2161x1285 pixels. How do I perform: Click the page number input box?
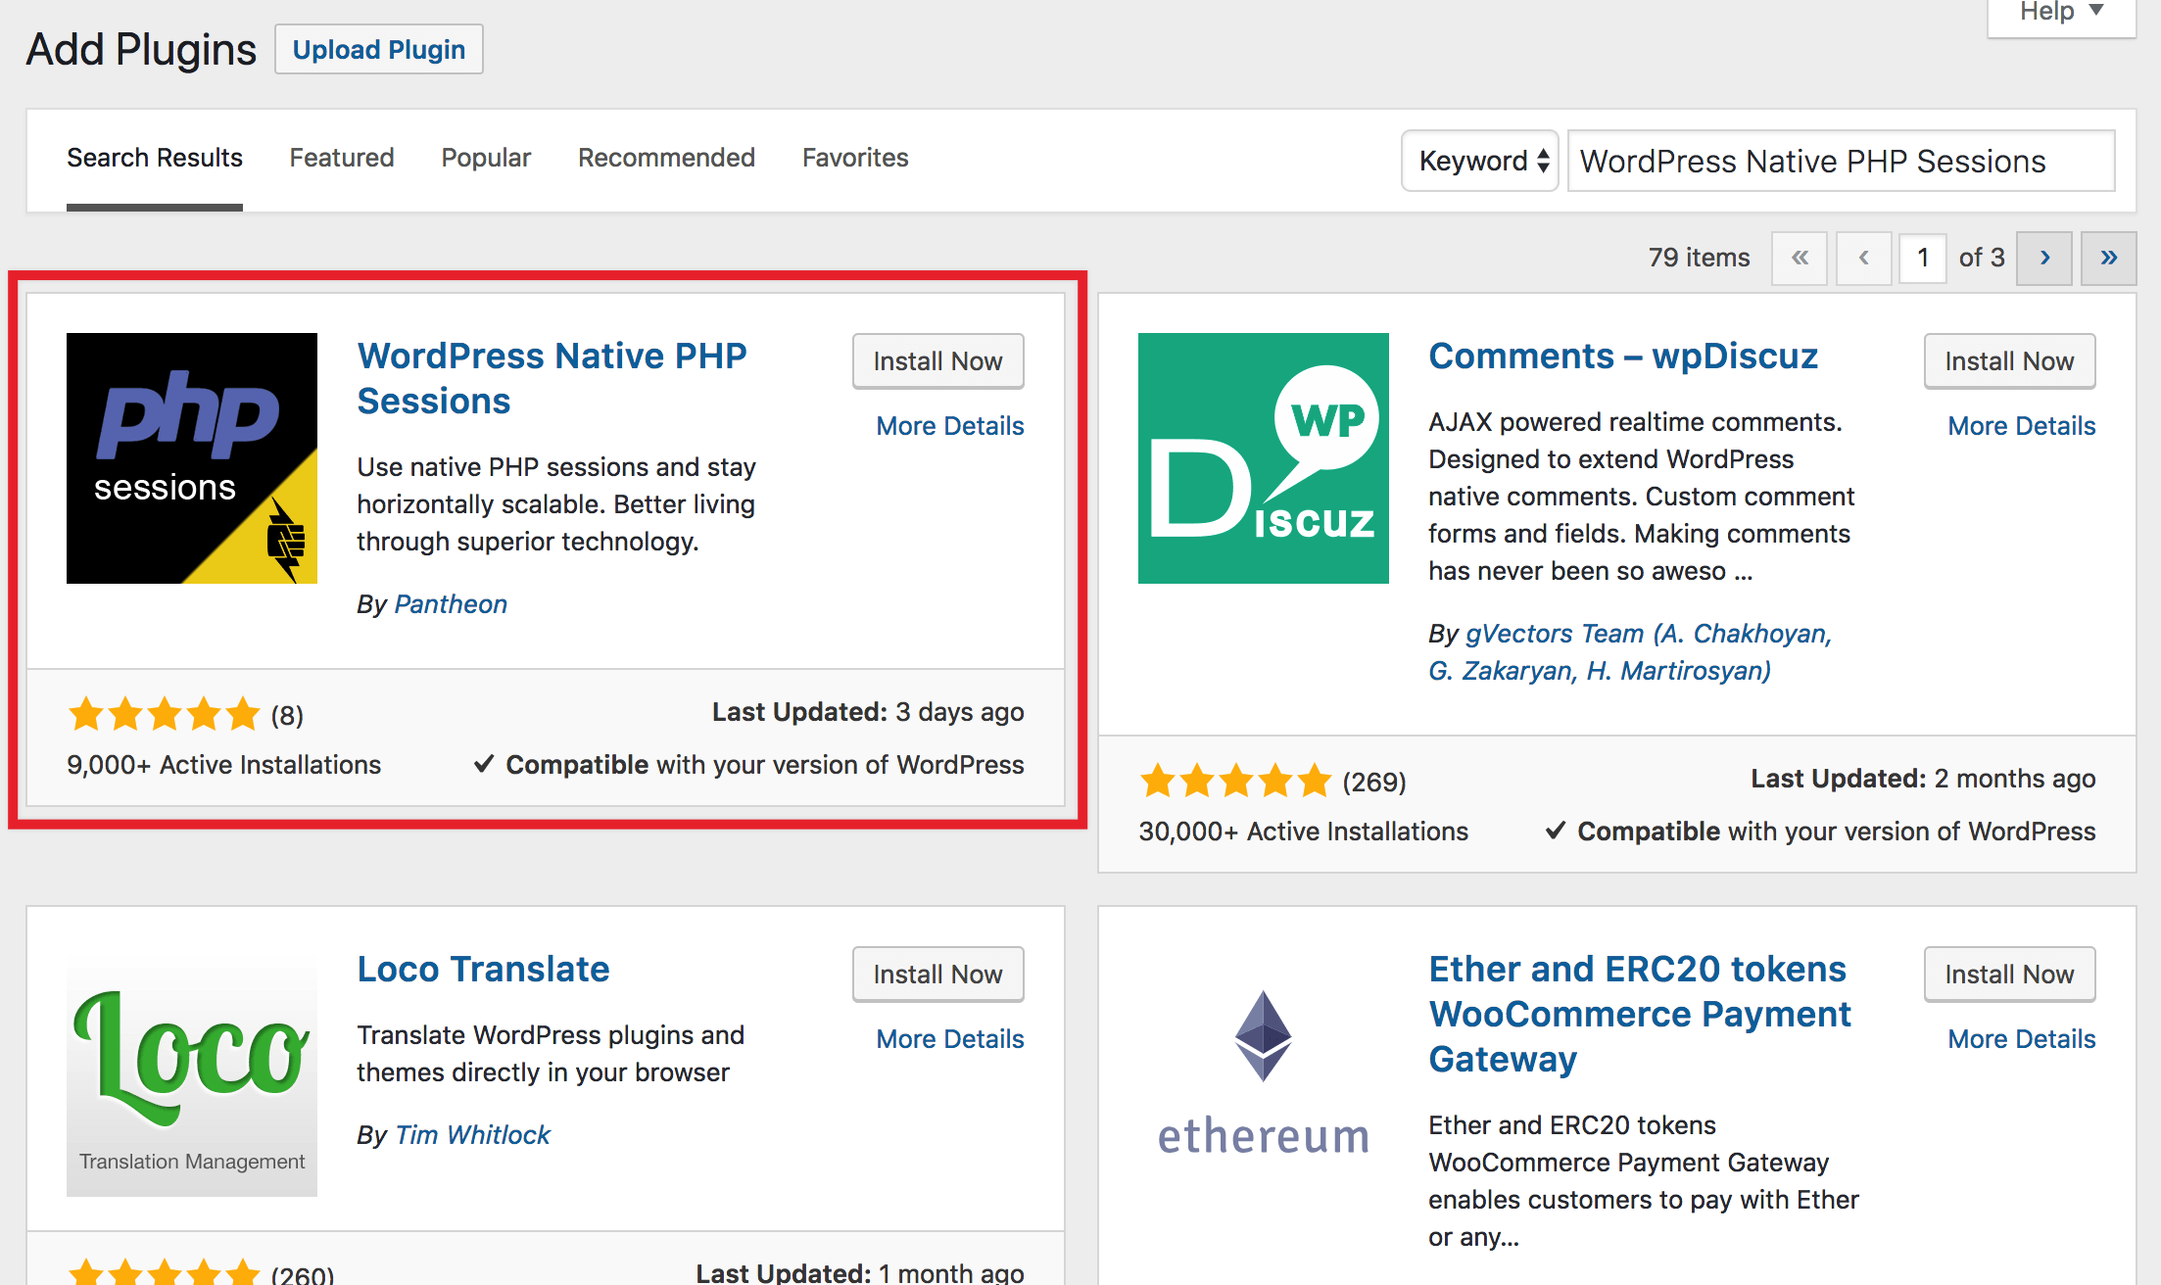[1922, 258]
